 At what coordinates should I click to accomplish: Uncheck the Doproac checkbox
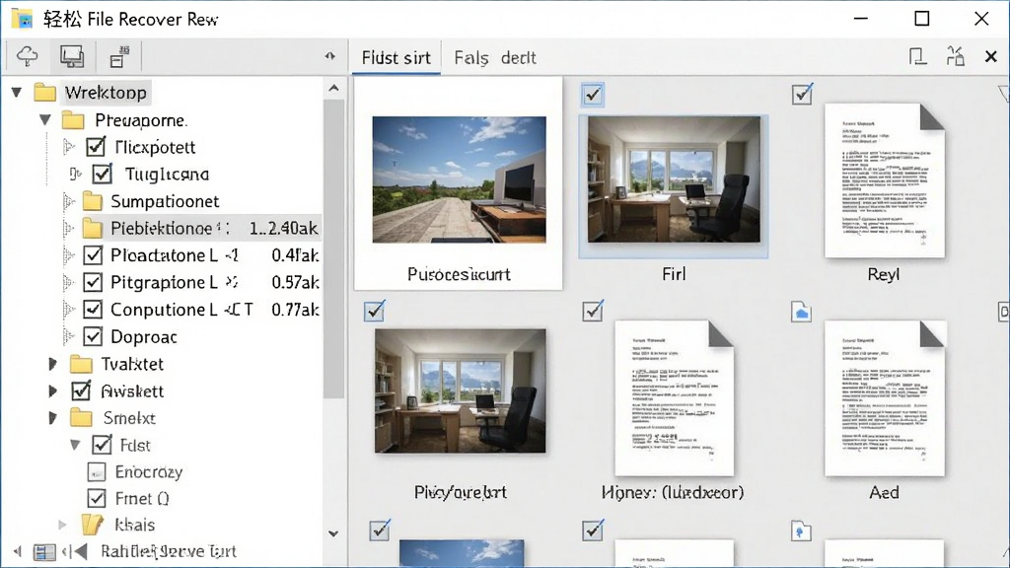click(x=93, y=337)
